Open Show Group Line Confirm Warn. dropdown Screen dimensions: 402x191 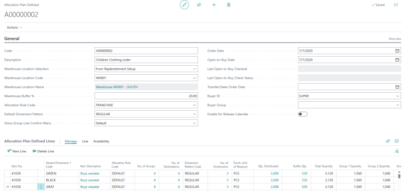click(x=194, y=123)
